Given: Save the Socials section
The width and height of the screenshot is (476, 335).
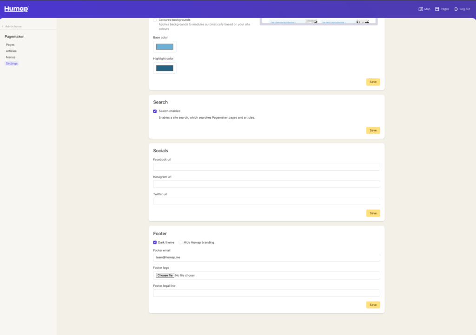Looking at the screenshot, I should tap(373, 213).
